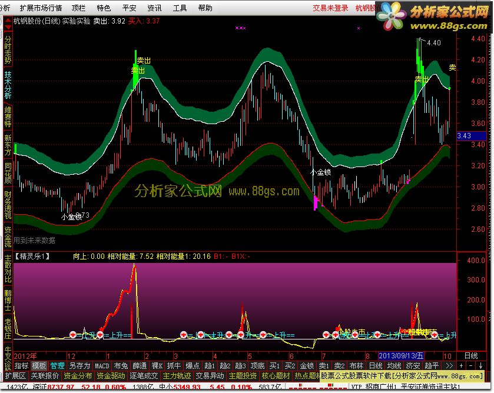Open the 交易异动 tab

click(x=210, y=376)
